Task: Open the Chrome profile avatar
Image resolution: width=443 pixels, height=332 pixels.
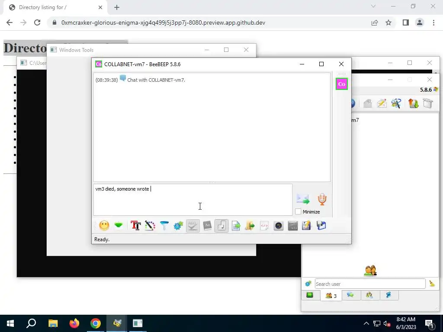Action: (x=420, y=22)
